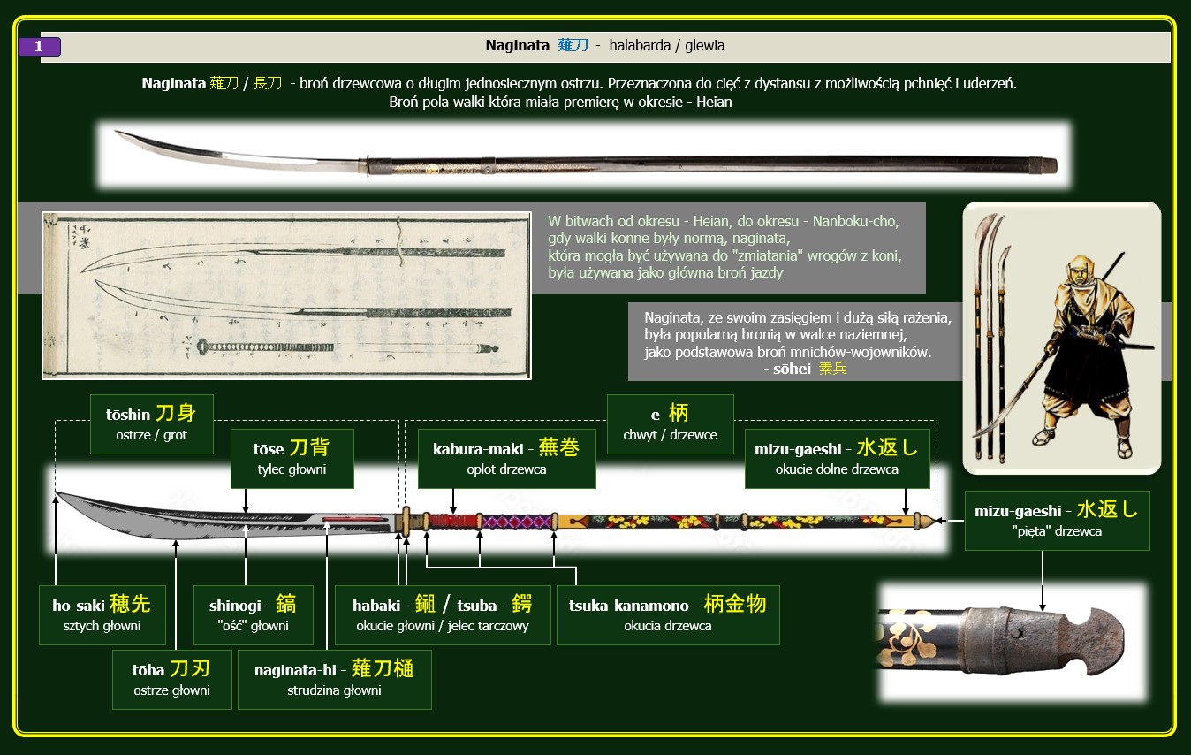Click the Naginata halabarda / glewia title bar
The height and width of the screenshot is (755, 1191).
pyautogui.click(x=605, y=45)
